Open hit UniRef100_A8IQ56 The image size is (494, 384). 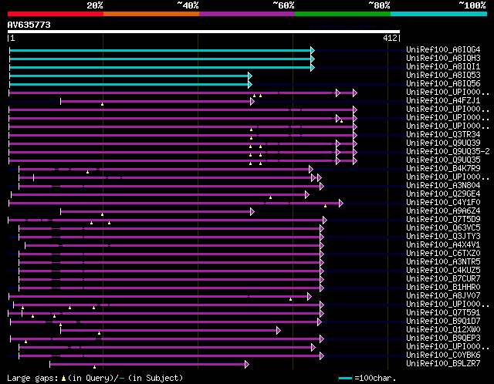(443, 83)
